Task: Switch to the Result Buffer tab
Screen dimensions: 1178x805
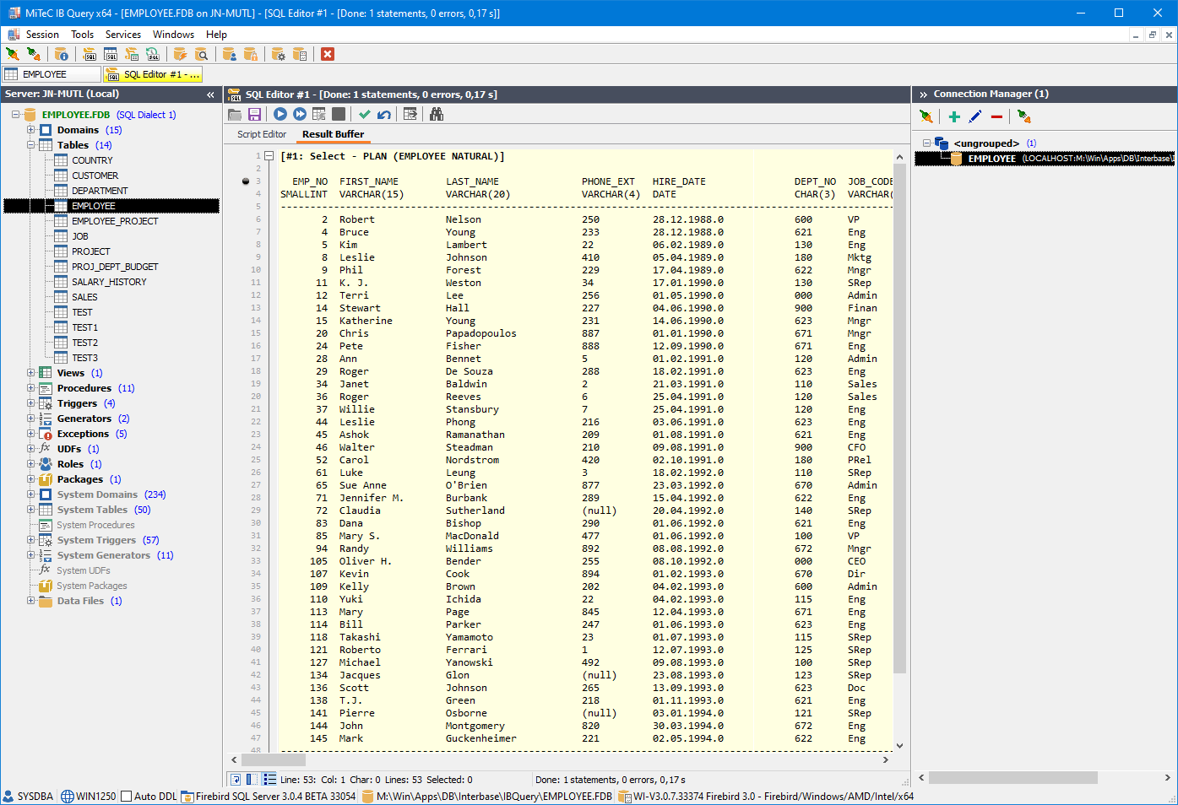Action: [333, 134]
